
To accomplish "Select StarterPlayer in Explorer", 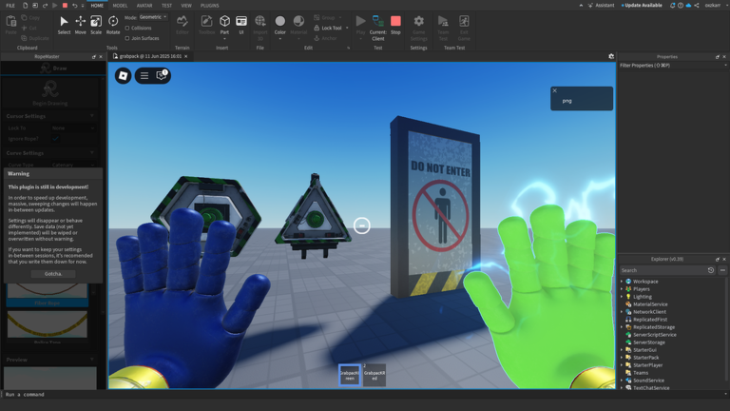I will coord(647,365).
